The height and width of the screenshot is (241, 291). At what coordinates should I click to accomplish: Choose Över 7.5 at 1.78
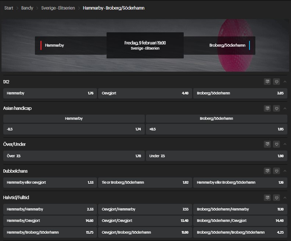pyautogui.click(x=74, y=156)
